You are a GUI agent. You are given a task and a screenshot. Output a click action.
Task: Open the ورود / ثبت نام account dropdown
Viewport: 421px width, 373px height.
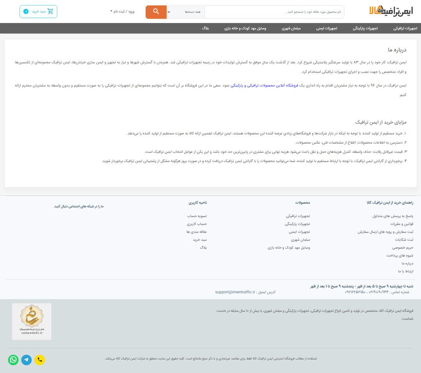coord(122,11)
